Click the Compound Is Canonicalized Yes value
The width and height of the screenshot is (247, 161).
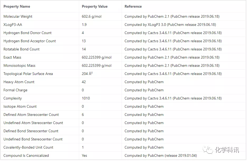tap(84, 155)
